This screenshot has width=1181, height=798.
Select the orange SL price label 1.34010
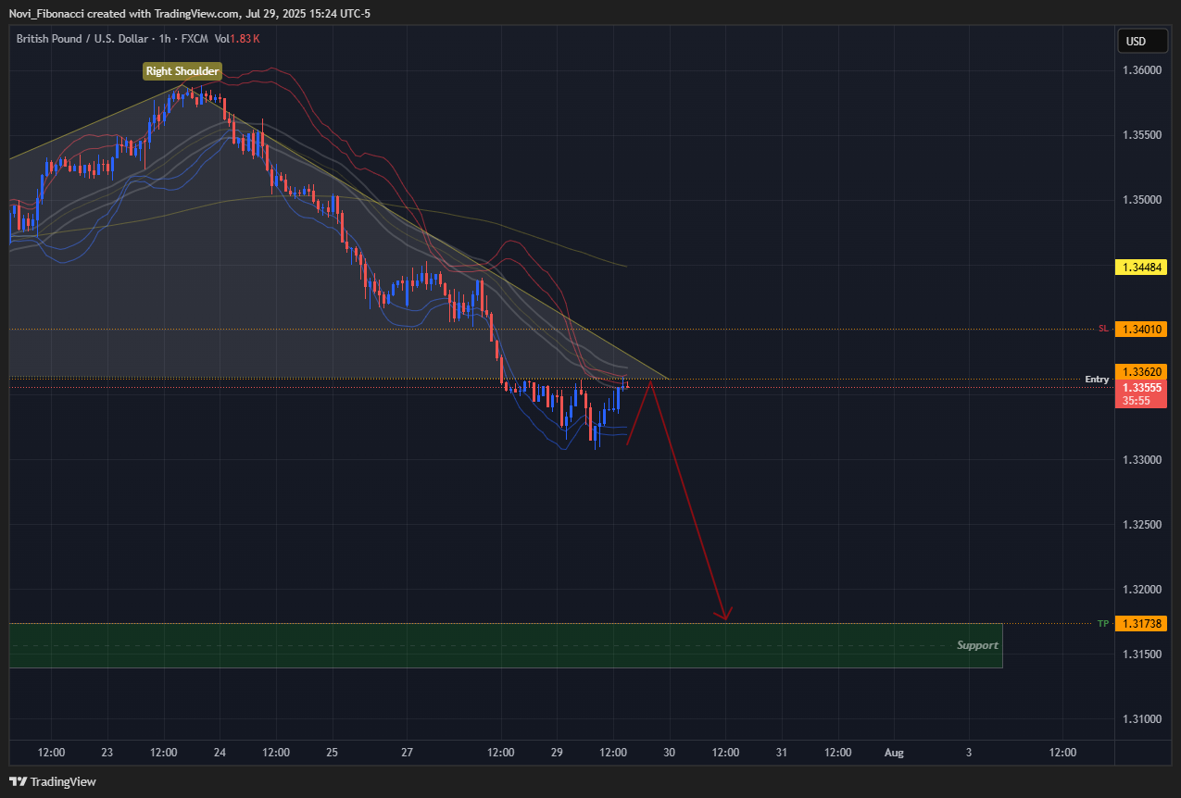click(x=1141, y=329)
